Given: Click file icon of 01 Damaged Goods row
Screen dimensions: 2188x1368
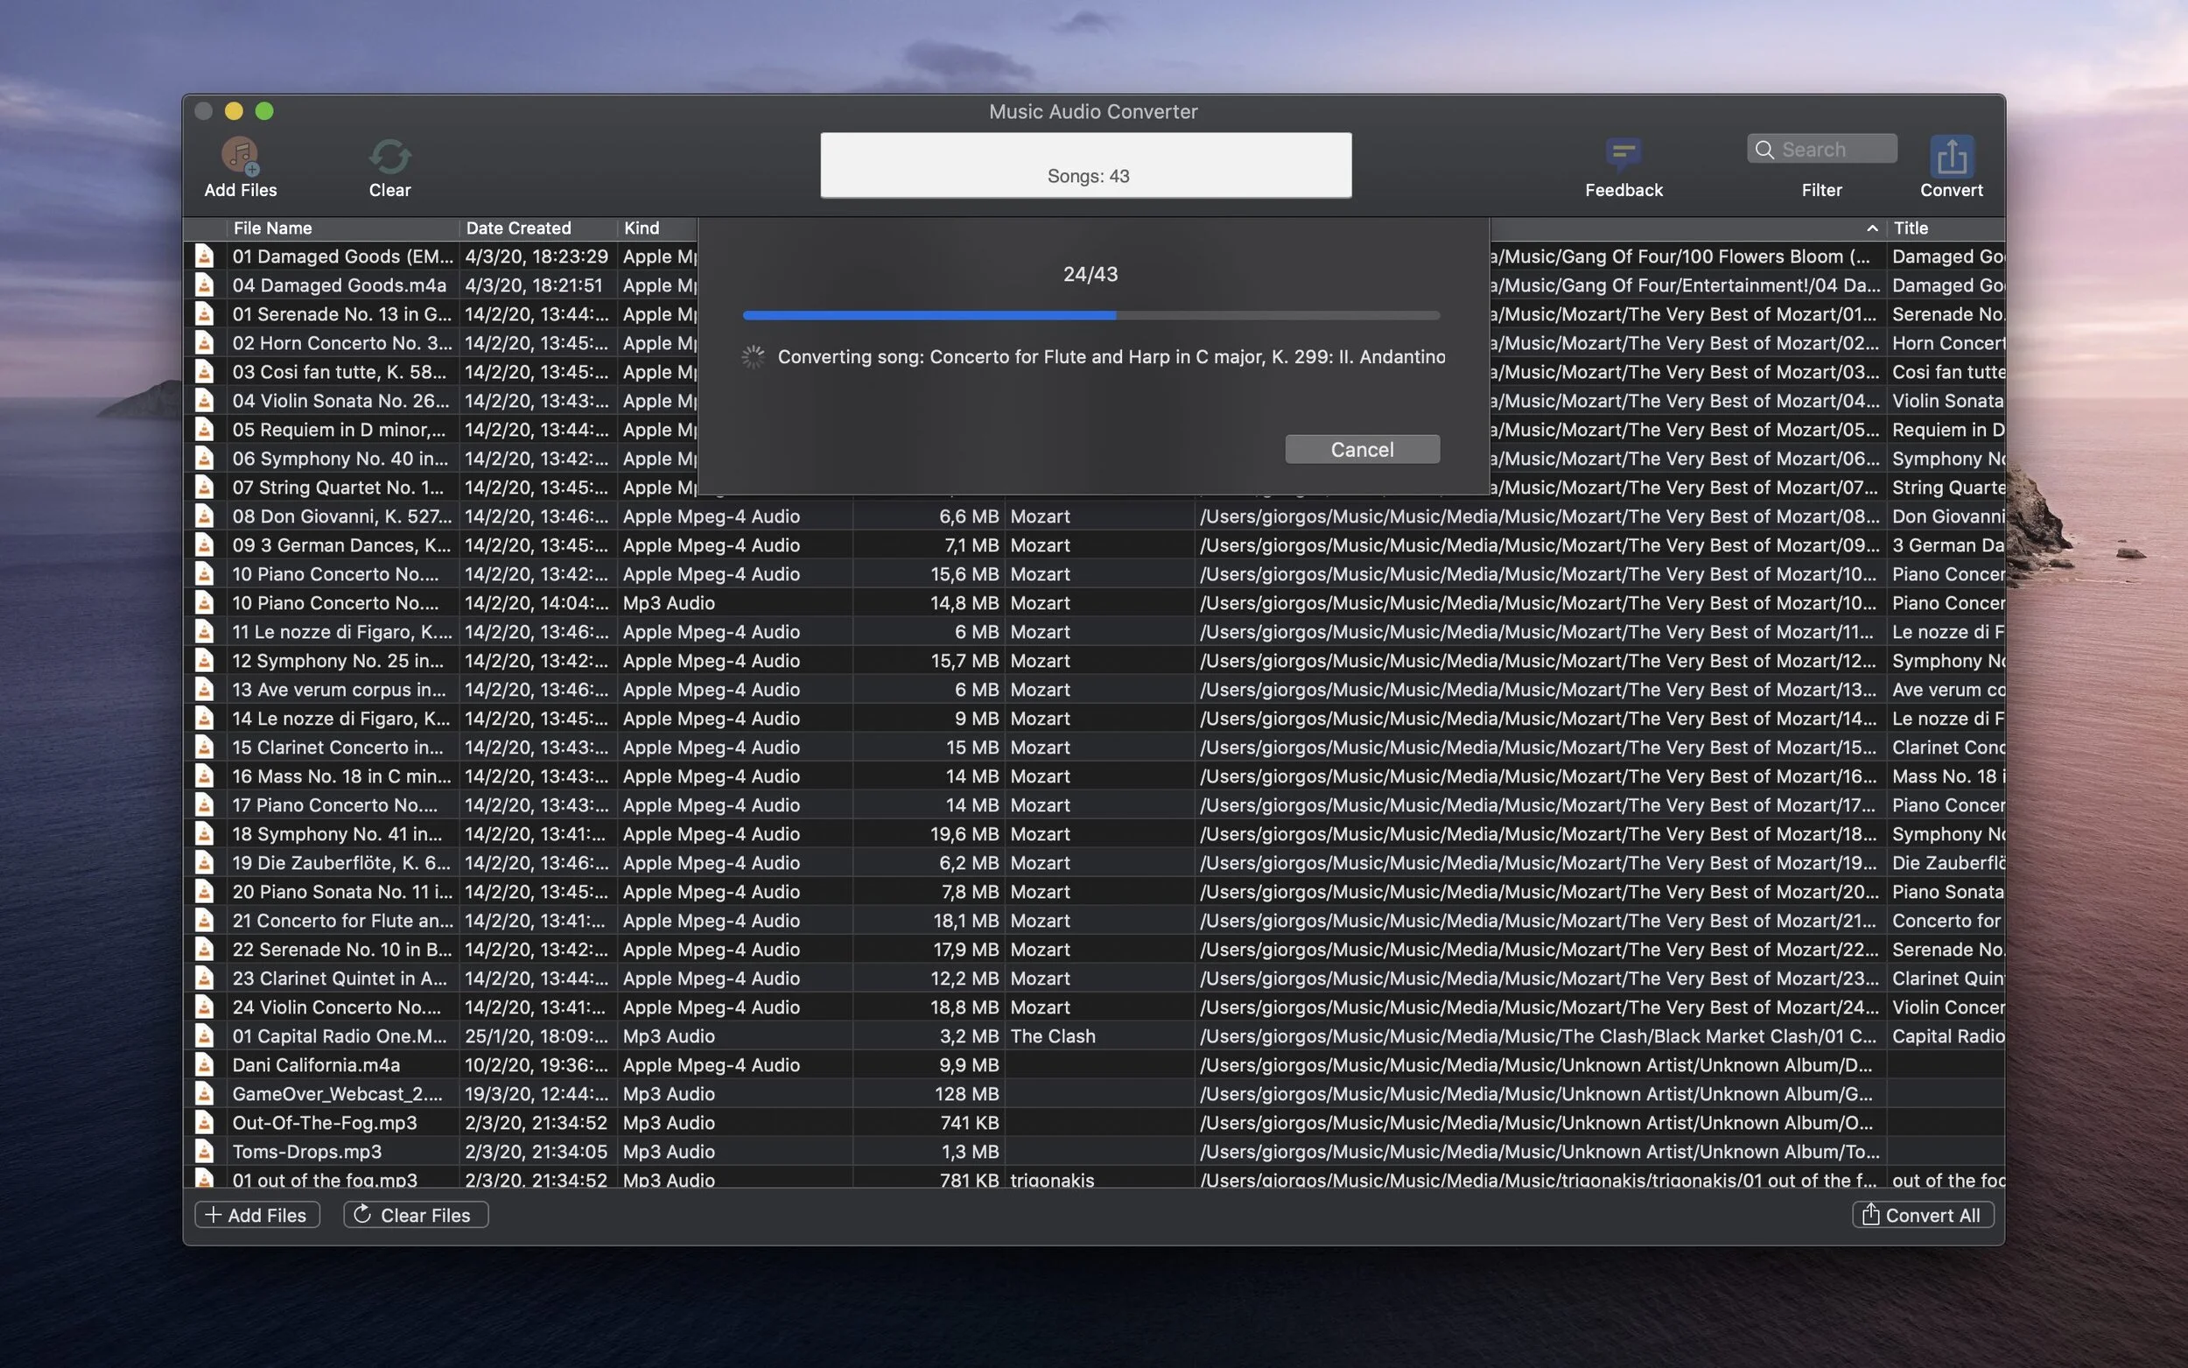Looking at the screenshot, I should [206, 256].
